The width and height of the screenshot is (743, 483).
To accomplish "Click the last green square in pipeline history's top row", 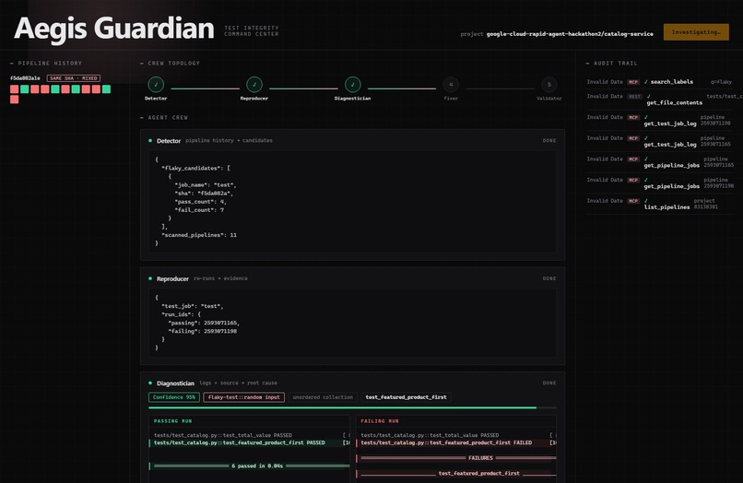I will (106, 89).
